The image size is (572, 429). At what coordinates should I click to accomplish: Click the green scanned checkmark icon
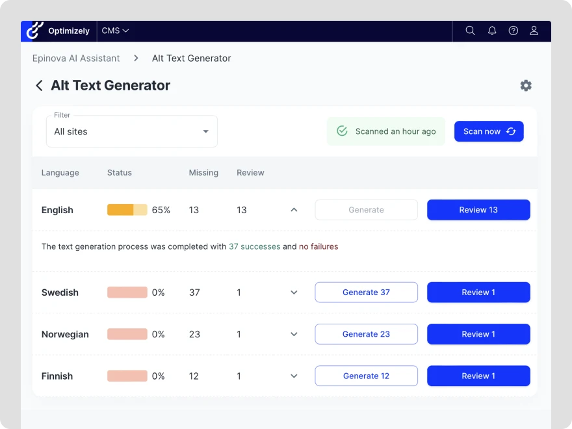(342, 131)
